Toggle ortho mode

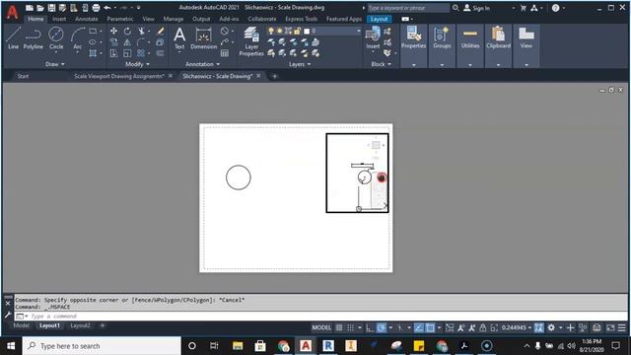click(370, 328)
